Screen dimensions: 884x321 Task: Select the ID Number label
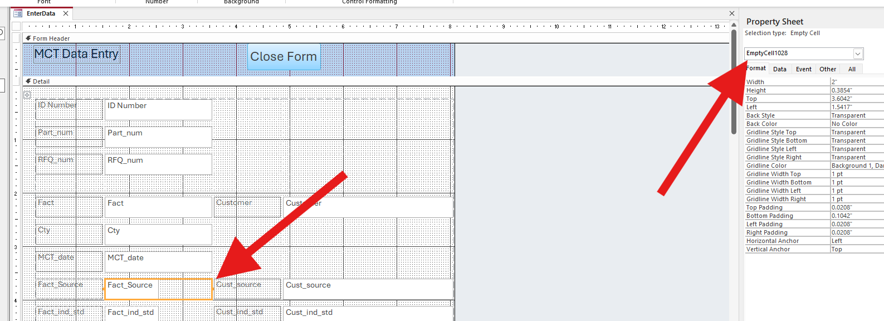point(69,109)
